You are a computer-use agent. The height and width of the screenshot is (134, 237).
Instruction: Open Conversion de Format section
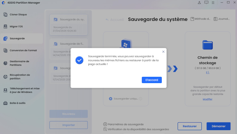21,50
